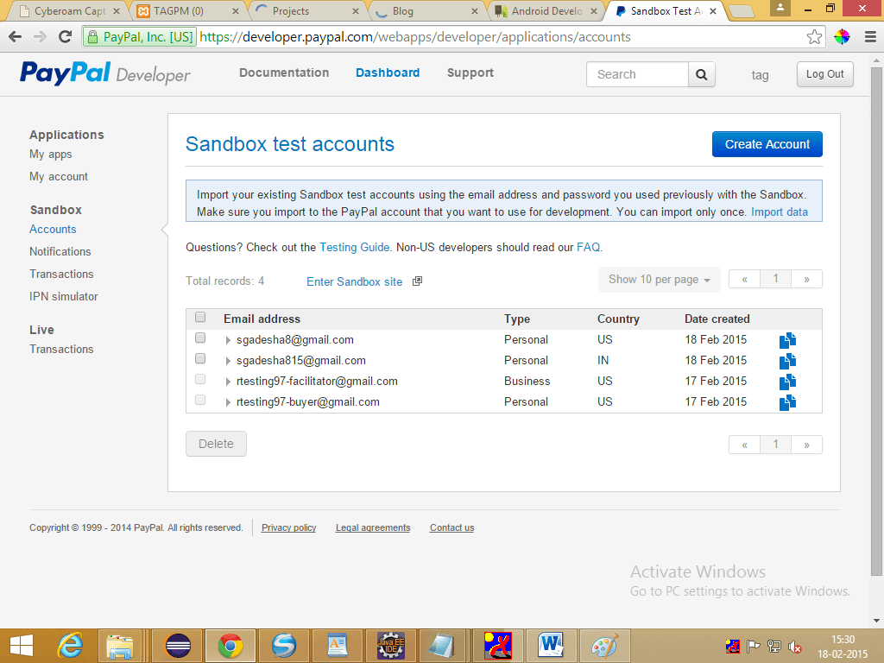This screenshot has width=884, height=663.
Task: Open Microsoft Word from the taskbar
Action: click(x=551, y=646)
